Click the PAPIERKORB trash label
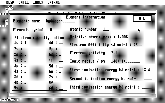This screenshot has height=103, width=165. point(9,100)
